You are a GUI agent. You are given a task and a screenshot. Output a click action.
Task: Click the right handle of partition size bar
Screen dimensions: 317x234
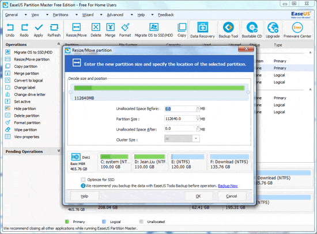click(248, 92)
